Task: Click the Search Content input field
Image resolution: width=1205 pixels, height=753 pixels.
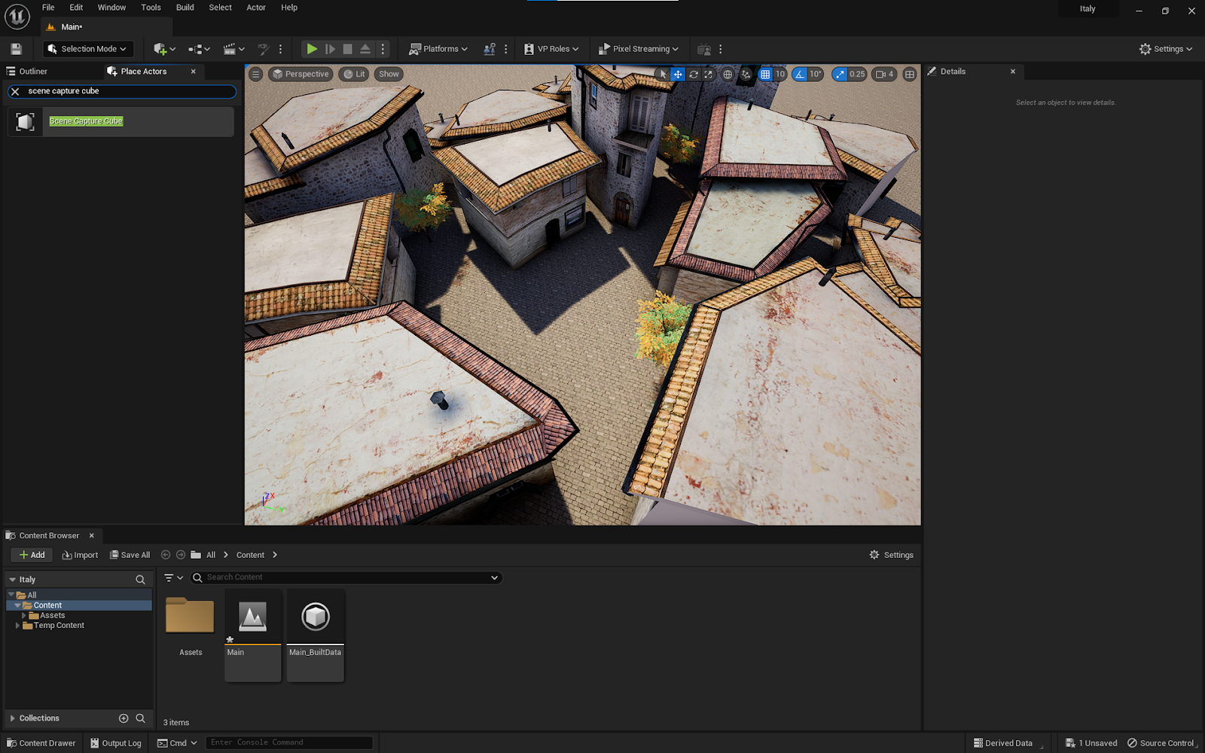Action: coord(346,578)
